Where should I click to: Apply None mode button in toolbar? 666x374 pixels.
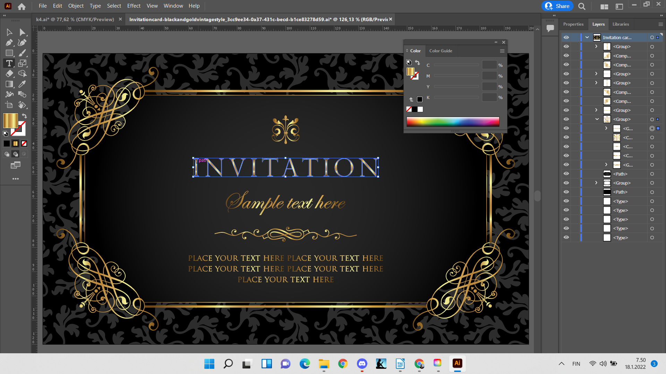(x=24, y=143)
